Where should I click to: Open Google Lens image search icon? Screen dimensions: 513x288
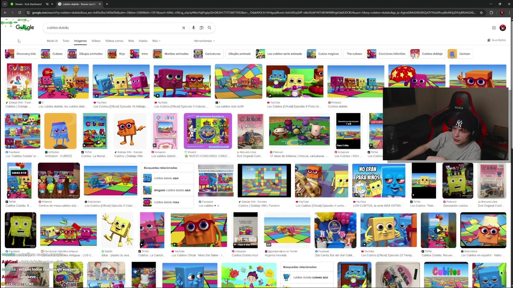coord(201,28)
